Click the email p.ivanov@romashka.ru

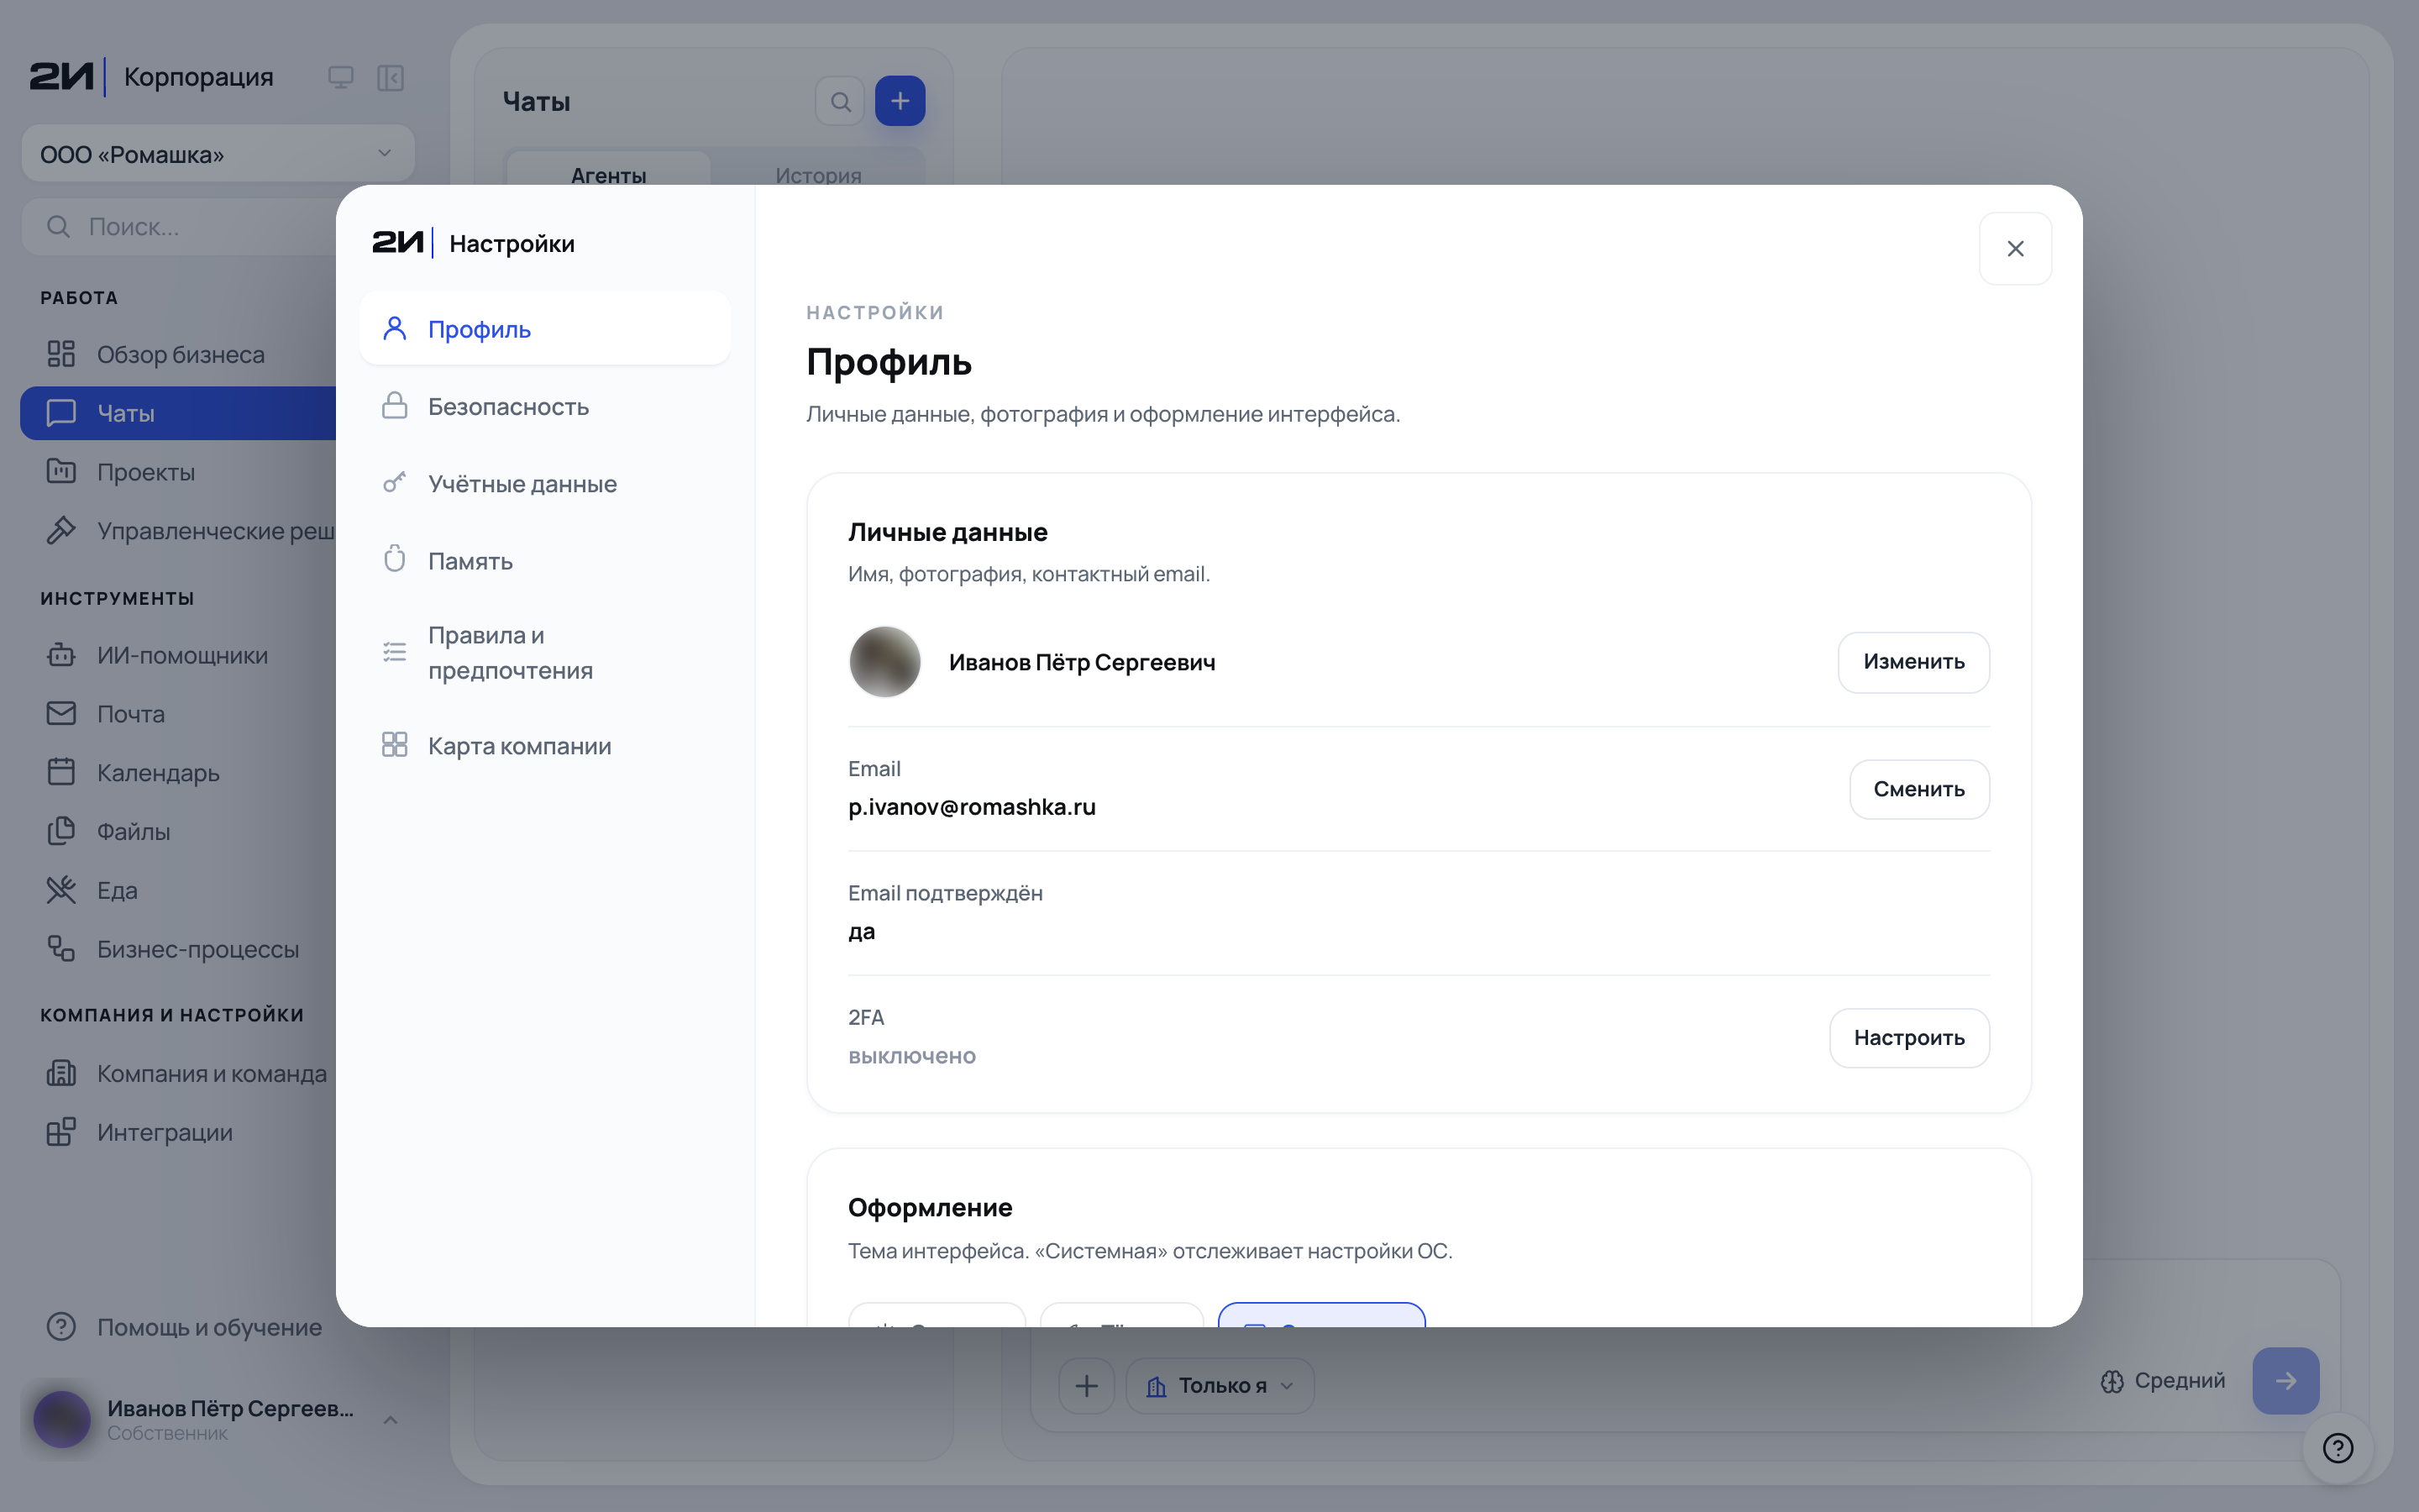point(972,807)
